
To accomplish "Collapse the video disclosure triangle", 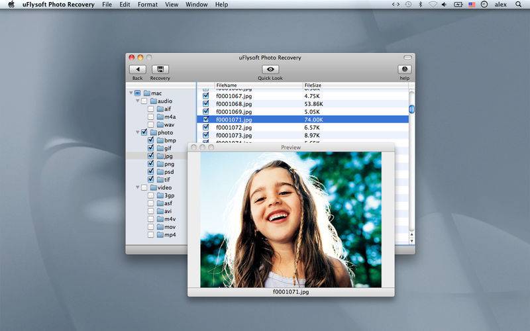I will click(138, 187).
